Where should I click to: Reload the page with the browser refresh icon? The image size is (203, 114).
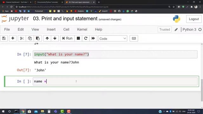pos(11,7)
